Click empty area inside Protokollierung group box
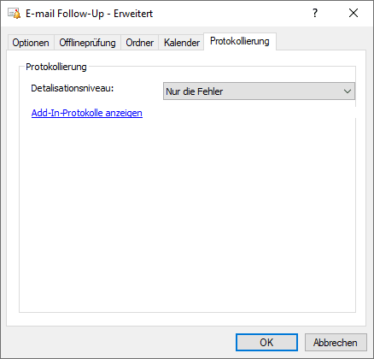The height and width of the screenshot is (359, 374). click(187, 214)
